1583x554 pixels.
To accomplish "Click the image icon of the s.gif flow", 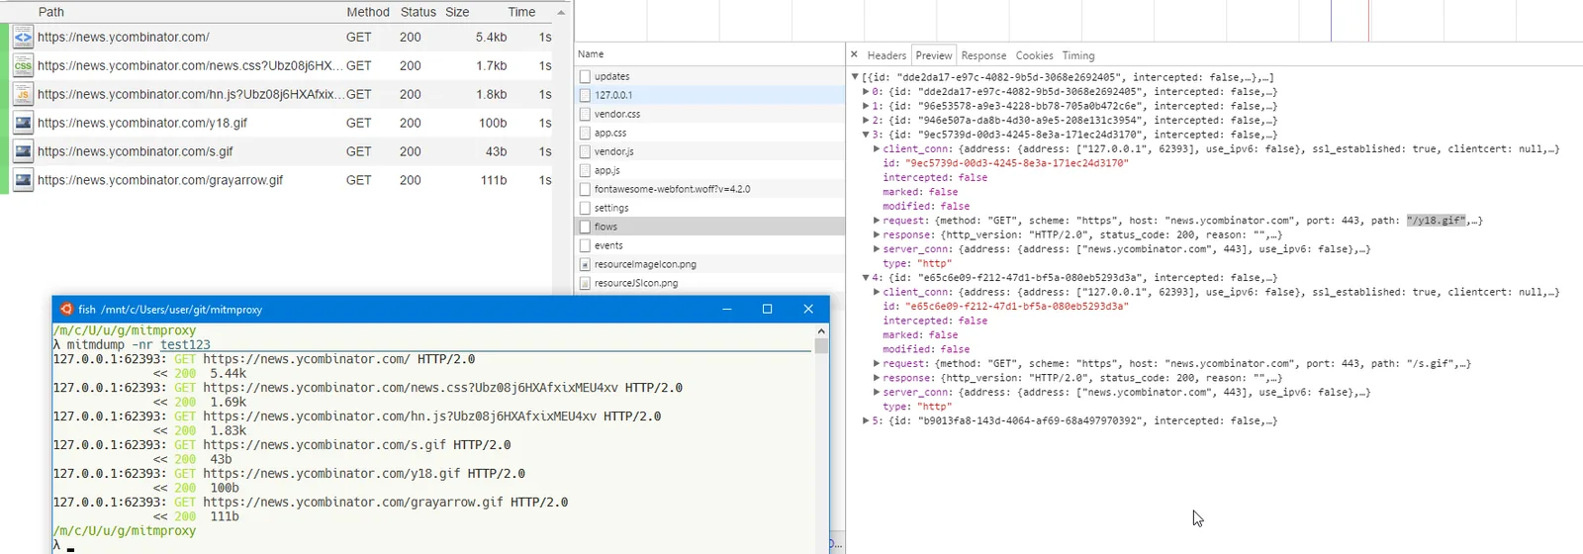I will pos(23,152).
